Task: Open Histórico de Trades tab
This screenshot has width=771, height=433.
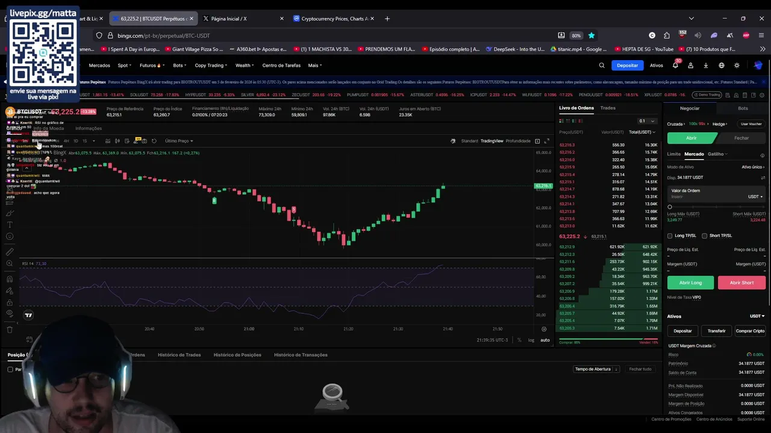Action: click(x=179, y=355)
